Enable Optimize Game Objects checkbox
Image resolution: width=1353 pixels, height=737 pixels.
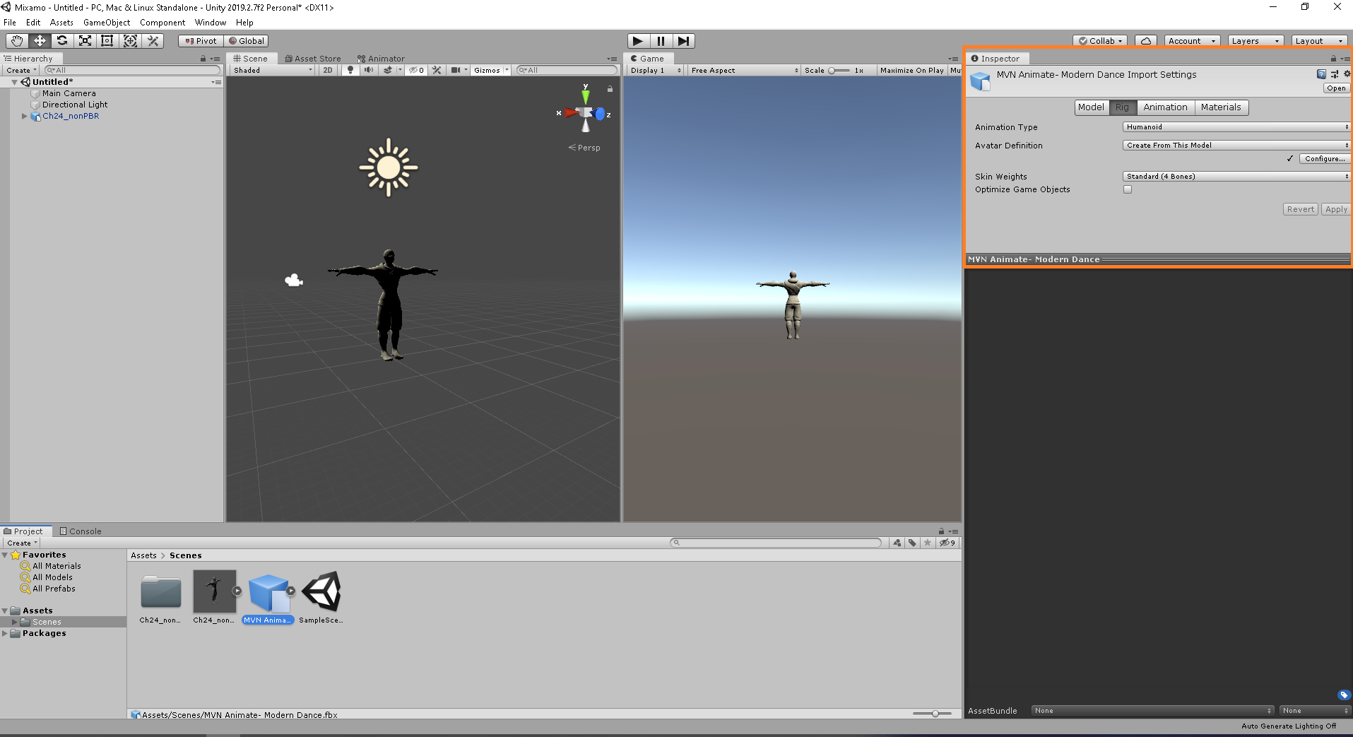(x=1128, y=189)
